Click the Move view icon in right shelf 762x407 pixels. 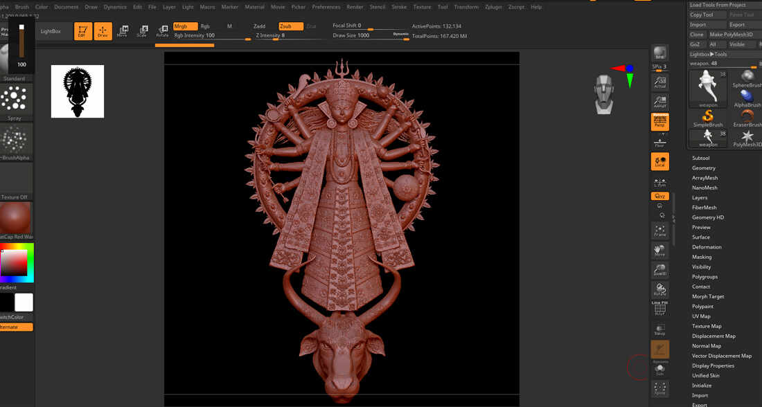659,250
